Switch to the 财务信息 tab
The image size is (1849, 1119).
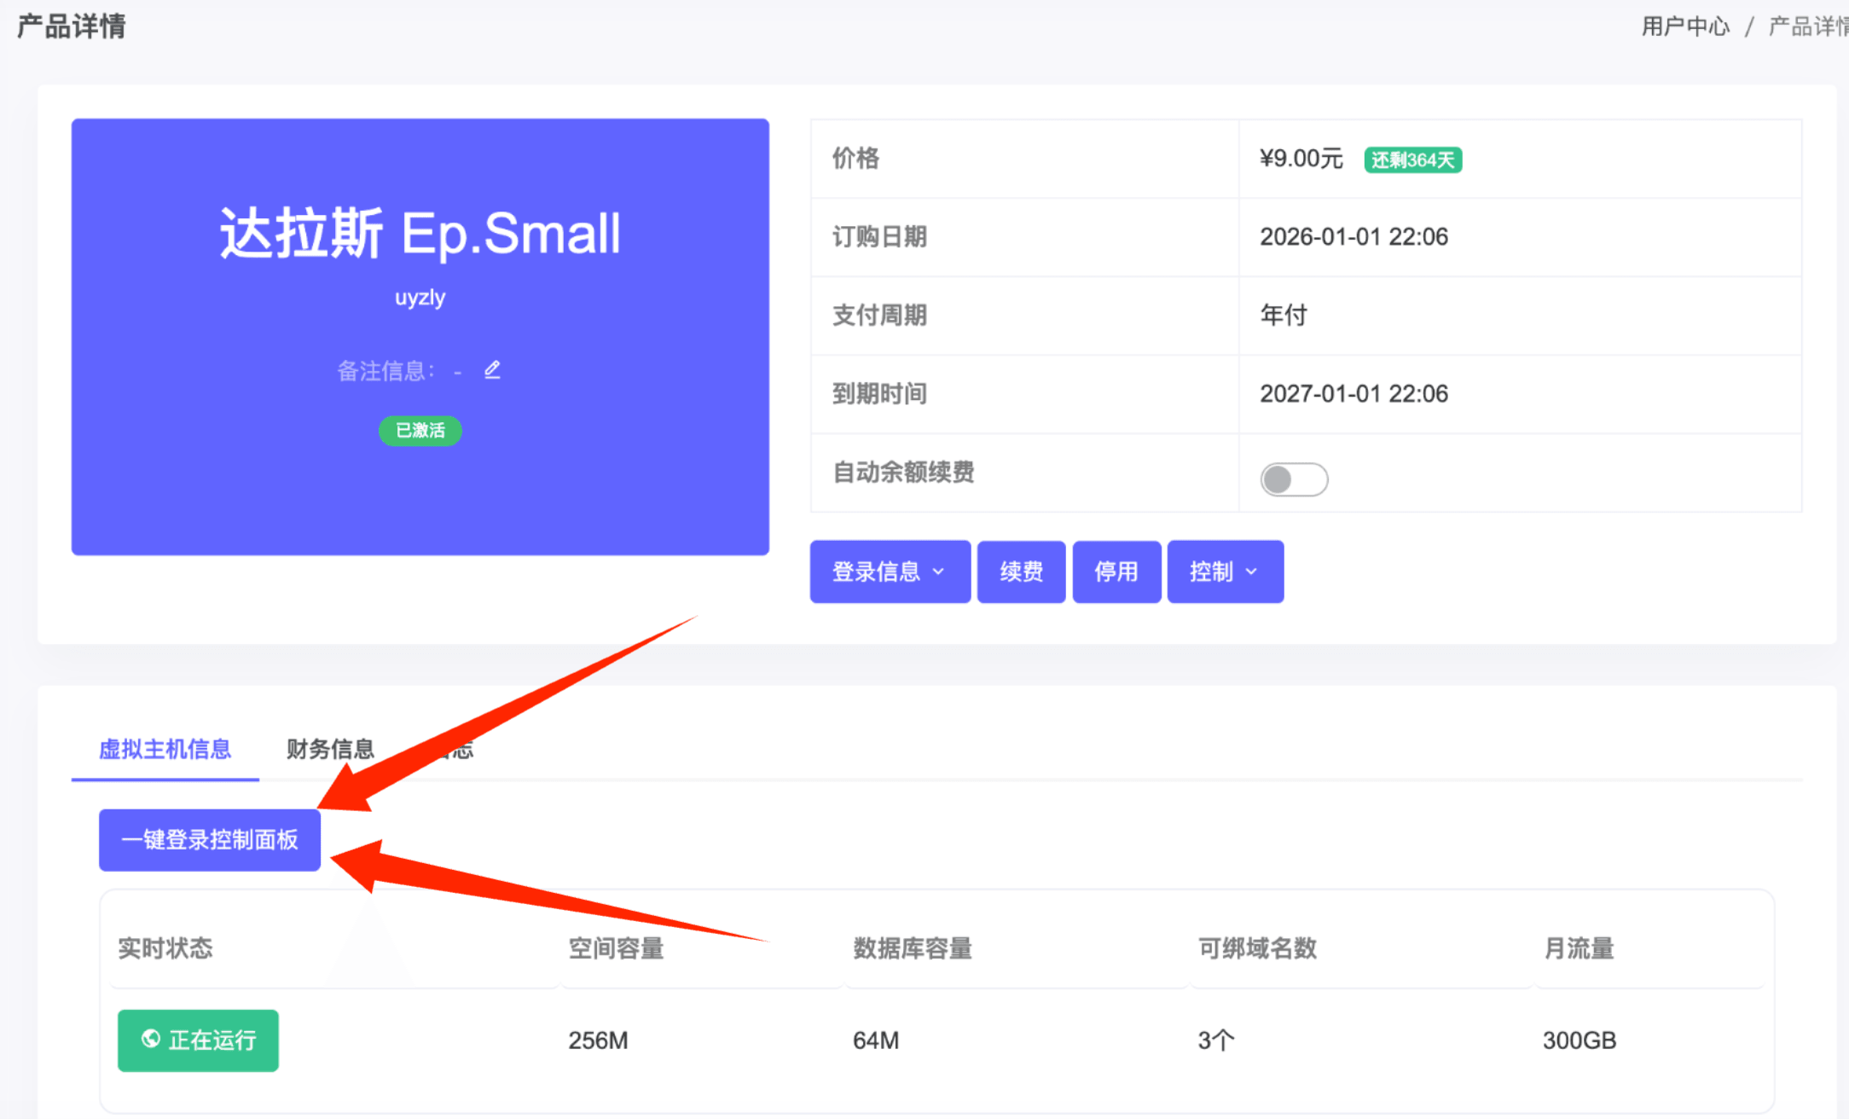[331, 748]
